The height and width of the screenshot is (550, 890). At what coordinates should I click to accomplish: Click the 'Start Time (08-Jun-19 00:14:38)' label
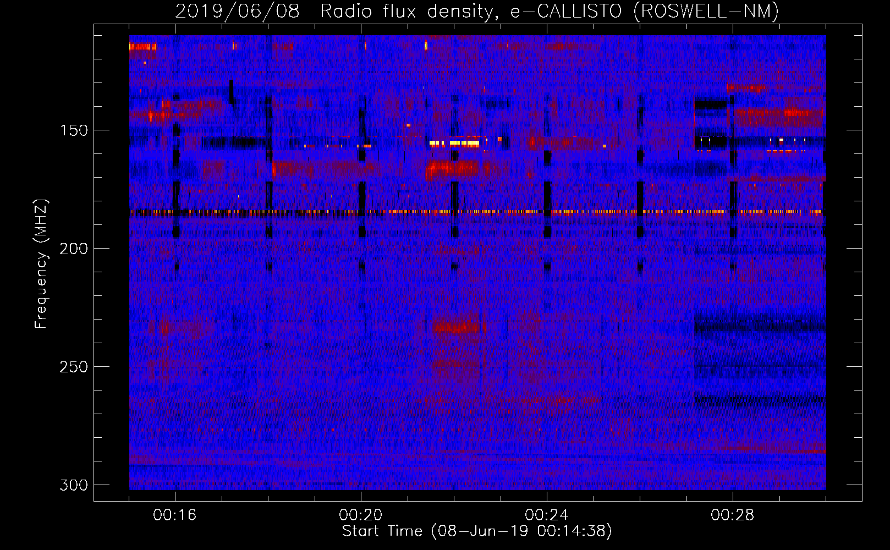[x=477, y=531]
